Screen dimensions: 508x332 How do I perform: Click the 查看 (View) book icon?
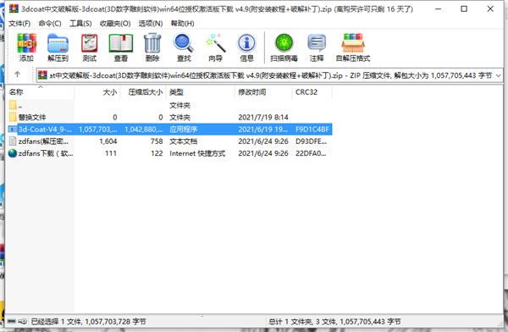(x=121, y=43)
